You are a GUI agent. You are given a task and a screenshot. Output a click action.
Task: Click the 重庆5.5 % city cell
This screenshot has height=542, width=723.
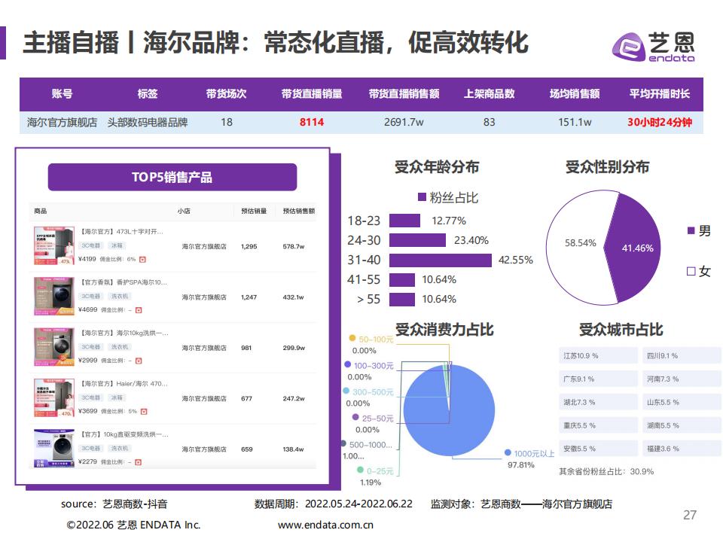pyautogui.click(x=598, y=425)
